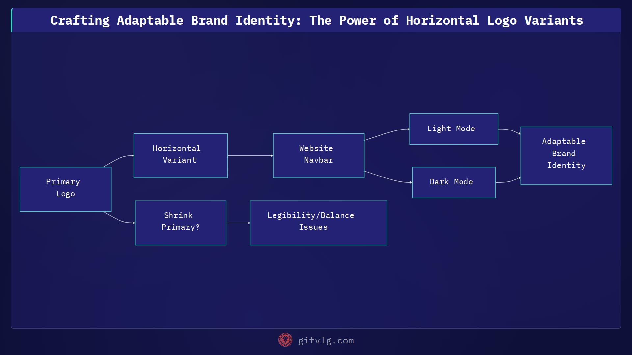Choose the Light Mode box
This screenshot has width=632, height=355.
pos(454,129)
